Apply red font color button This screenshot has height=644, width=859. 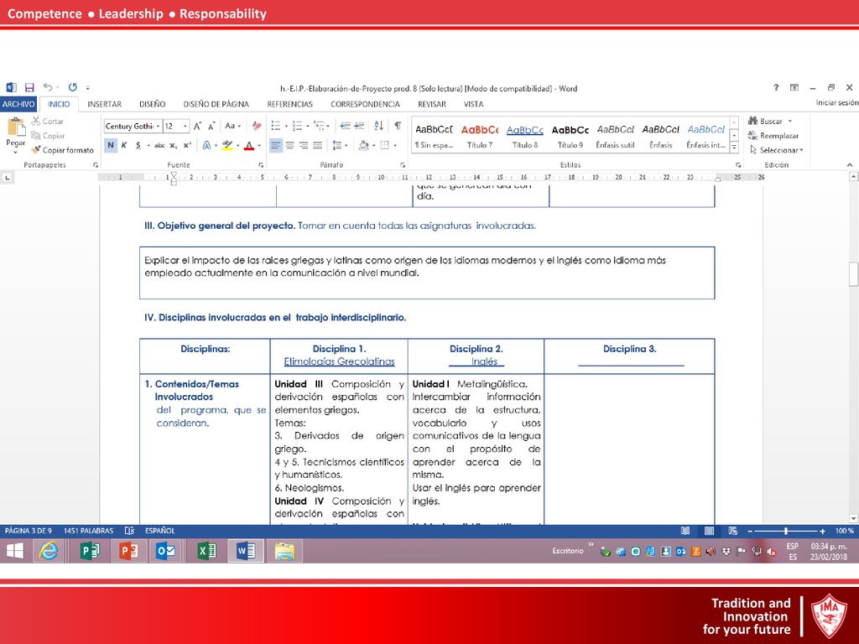pos(249,145)
